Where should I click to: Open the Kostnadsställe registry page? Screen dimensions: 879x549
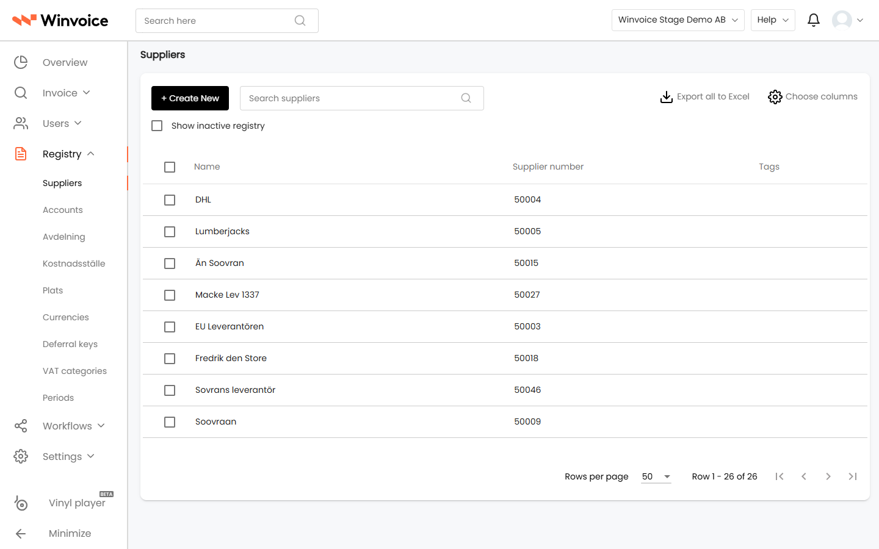tap(74, 264)
